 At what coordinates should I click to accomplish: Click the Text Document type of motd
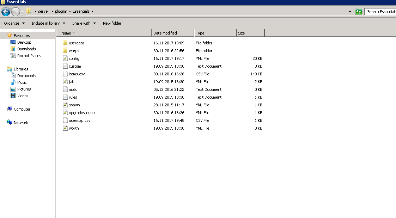209,89
